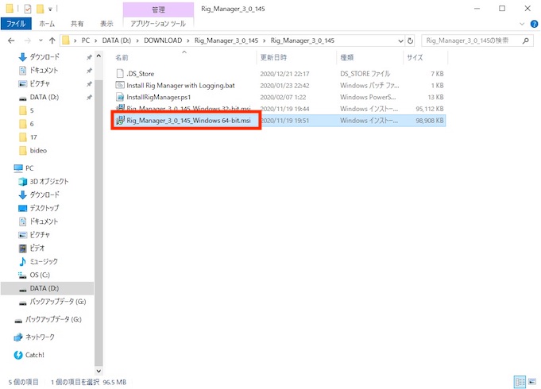Image resolution: width=541 pixels, height=389 pixels.
Task: Open the Explorer help icon
Action: pyautogui.click(x=534, y=24)
